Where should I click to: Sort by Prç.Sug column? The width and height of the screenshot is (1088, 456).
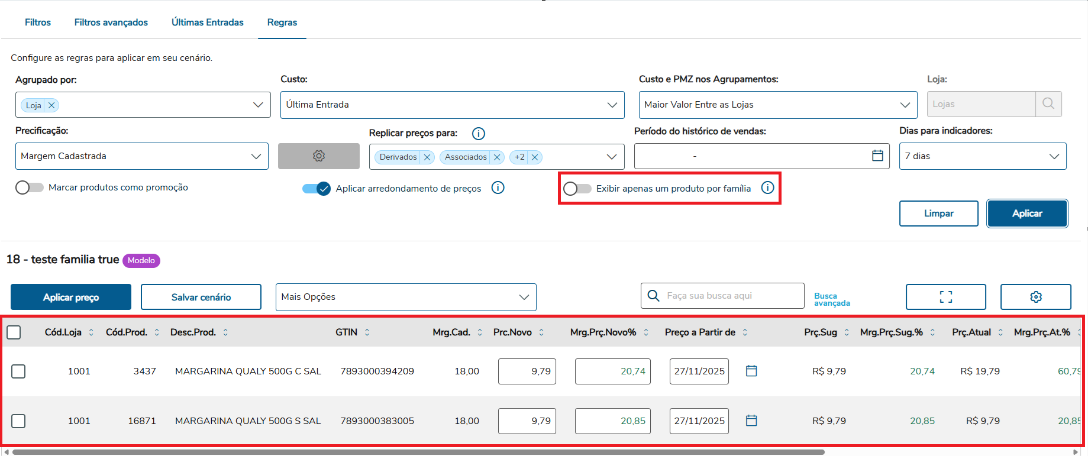[x=847, y=332]
